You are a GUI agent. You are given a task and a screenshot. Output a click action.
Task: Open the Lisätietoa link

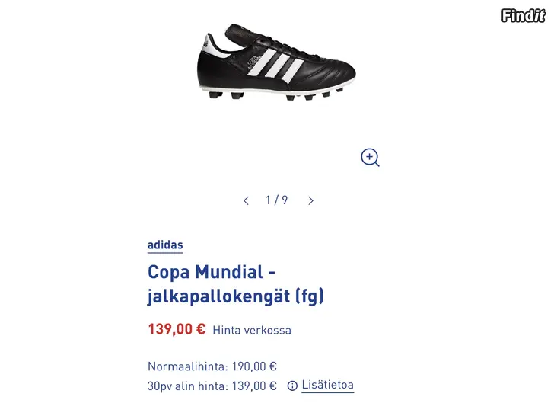[327, 386]
